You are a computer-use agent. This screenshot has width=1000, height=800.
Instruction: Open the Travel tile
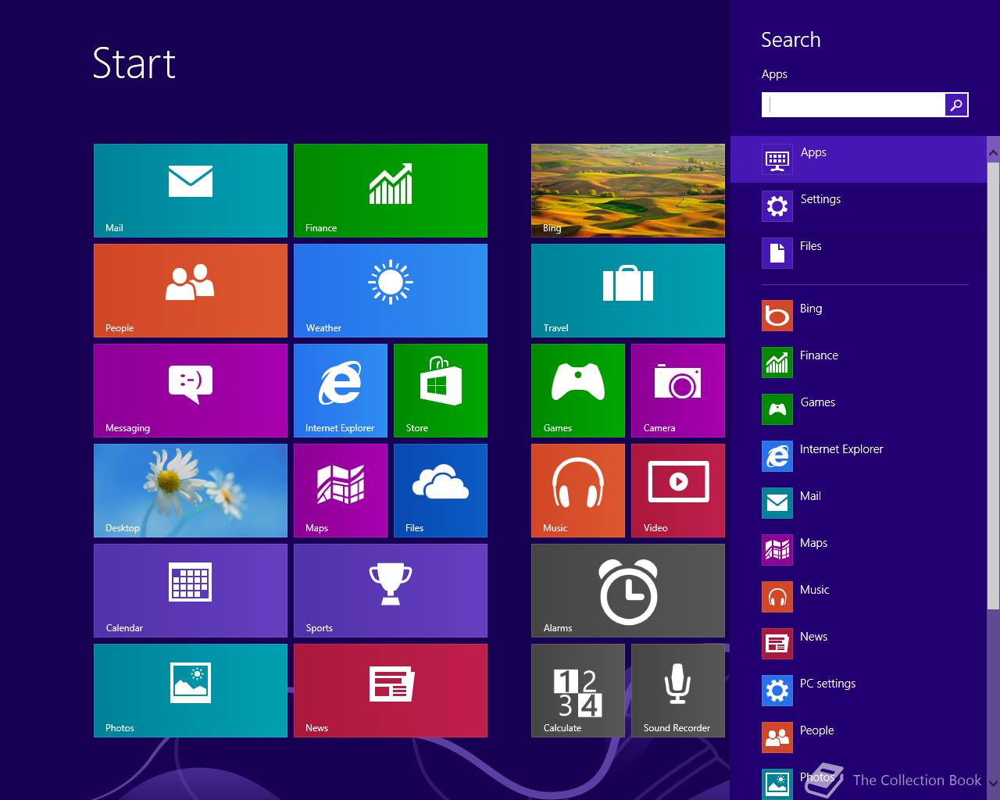[x=628, y=291]
